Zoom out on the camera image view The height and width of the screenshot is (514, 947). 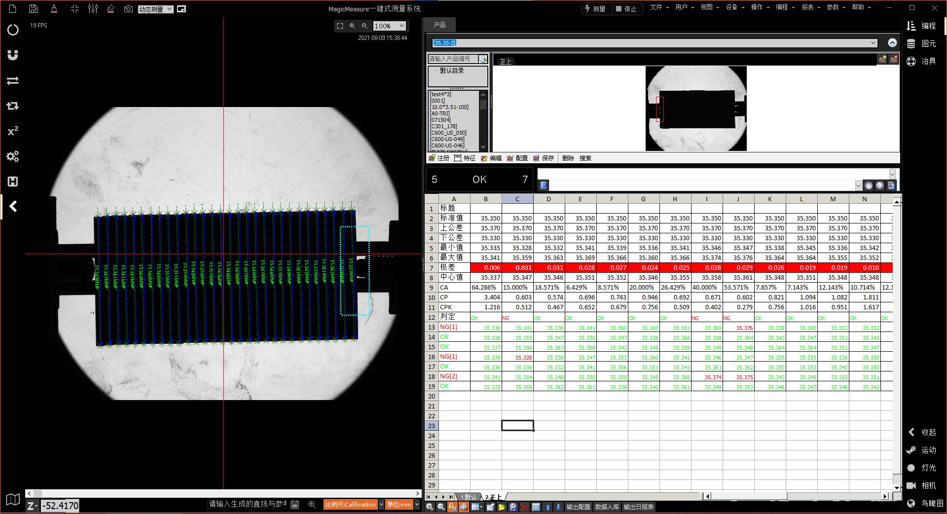pos(364,26)
